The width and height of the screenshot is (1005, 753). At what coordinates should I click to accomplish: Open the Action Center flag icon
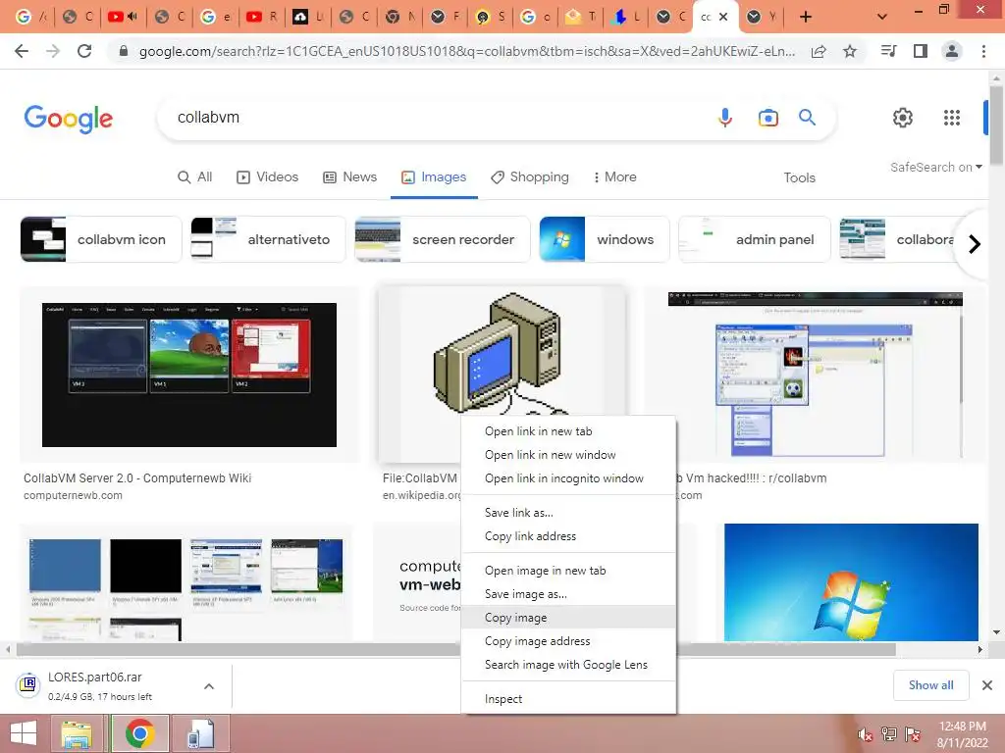[x=913, y=734]
